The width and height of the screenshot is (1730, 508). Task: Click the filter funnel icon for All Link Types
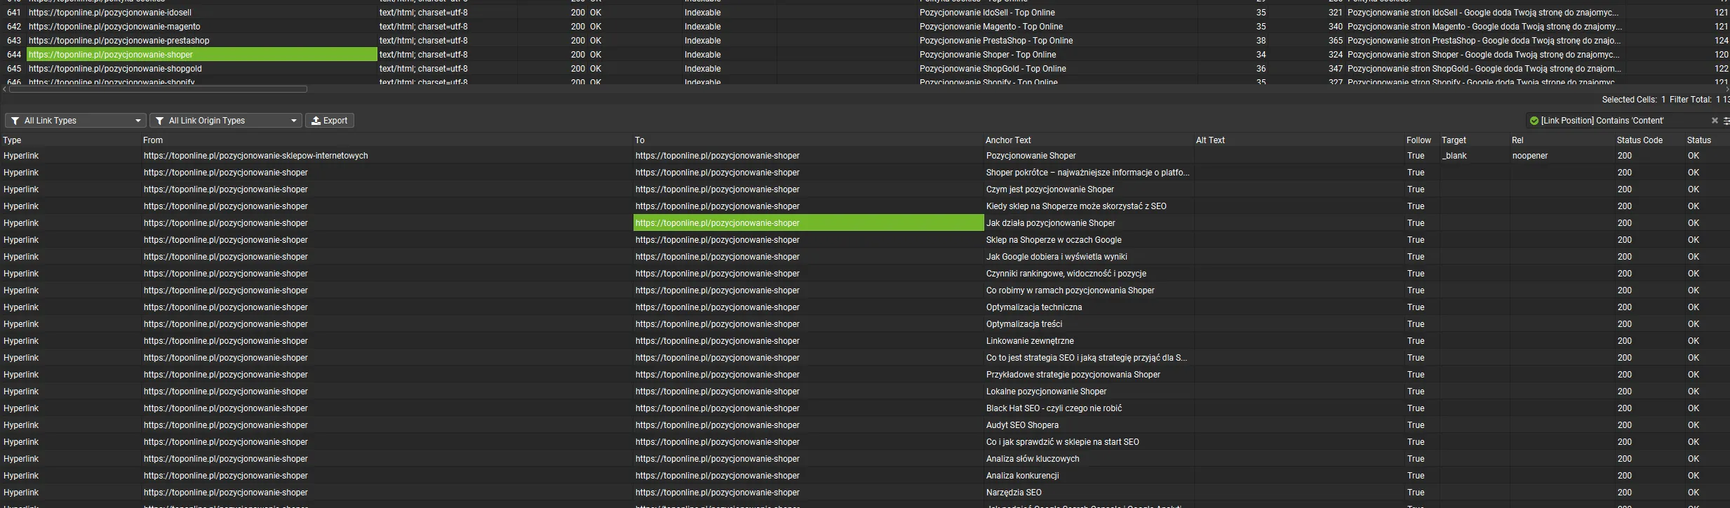15,121
